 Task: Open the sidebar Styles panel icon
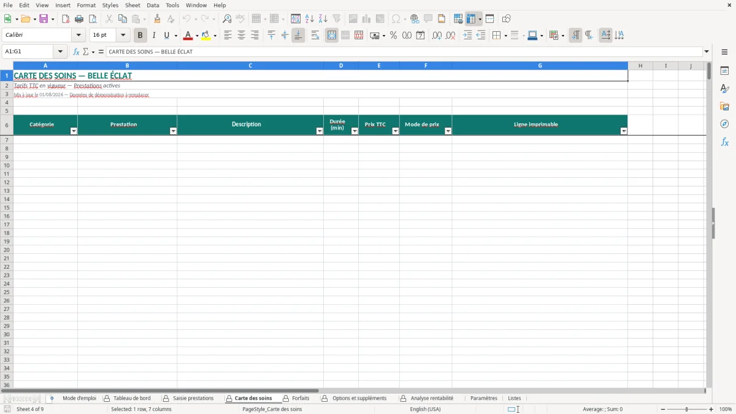coord(724,88)
